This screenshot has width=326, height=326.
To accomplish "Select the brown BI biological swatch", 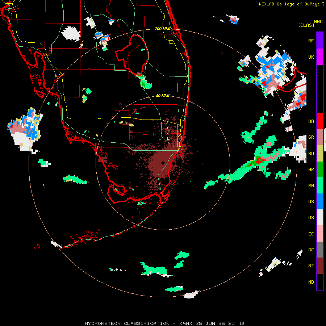I will point(320,266).
